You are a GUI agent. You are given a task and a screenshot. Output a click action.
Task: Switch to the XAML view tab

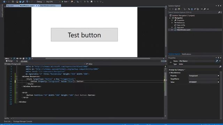click(24, 61)
